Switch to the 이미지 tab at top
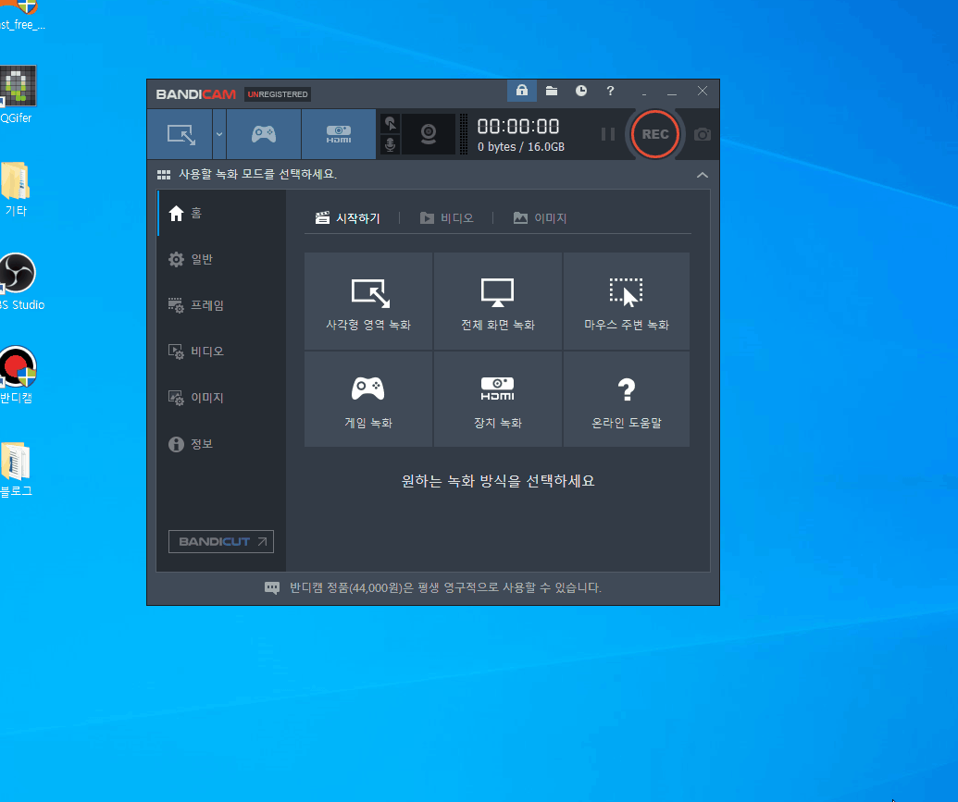Viewport: 958px width, 802px height. pyautogui.click(x=541, y=218)
